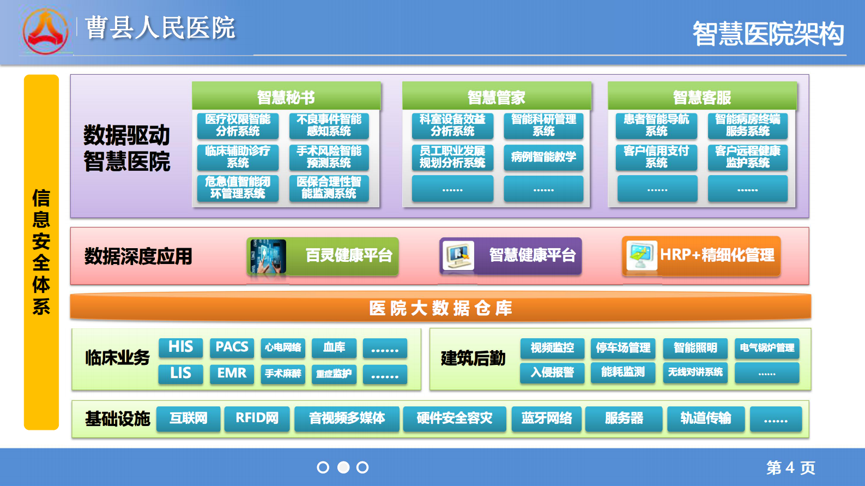Click the 数据深度应用 label
This screenshot has height=486, width=865.
click(138, 256)
